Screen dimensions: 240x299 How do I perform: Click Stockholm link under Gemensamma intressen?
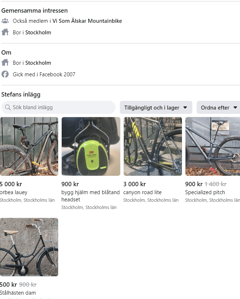38,33
